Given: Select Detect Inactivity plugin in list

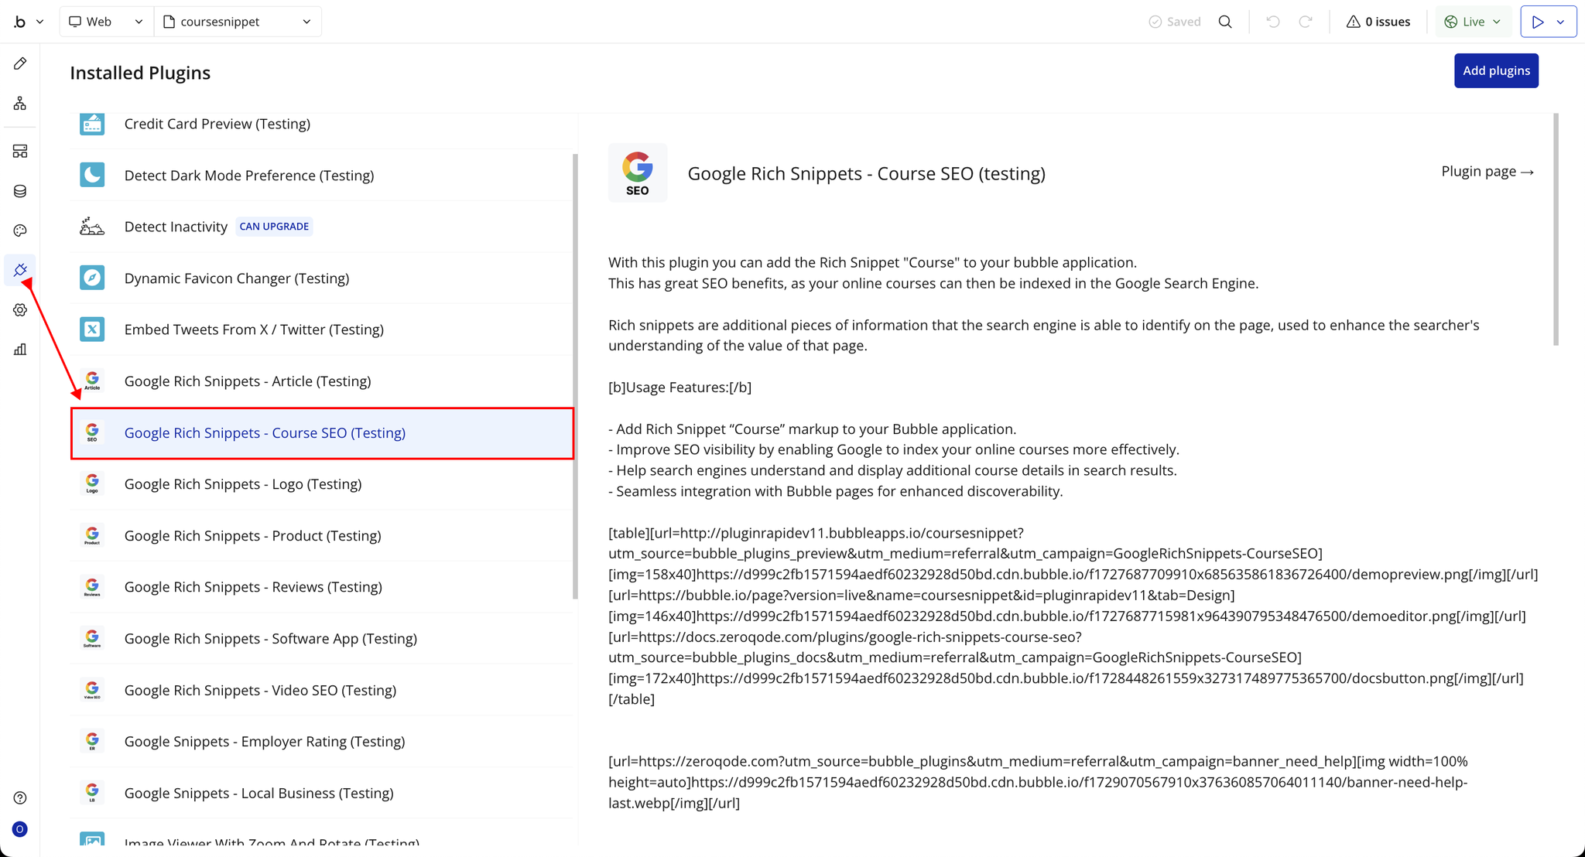Looking at the screenshot, I should [176, 227].
